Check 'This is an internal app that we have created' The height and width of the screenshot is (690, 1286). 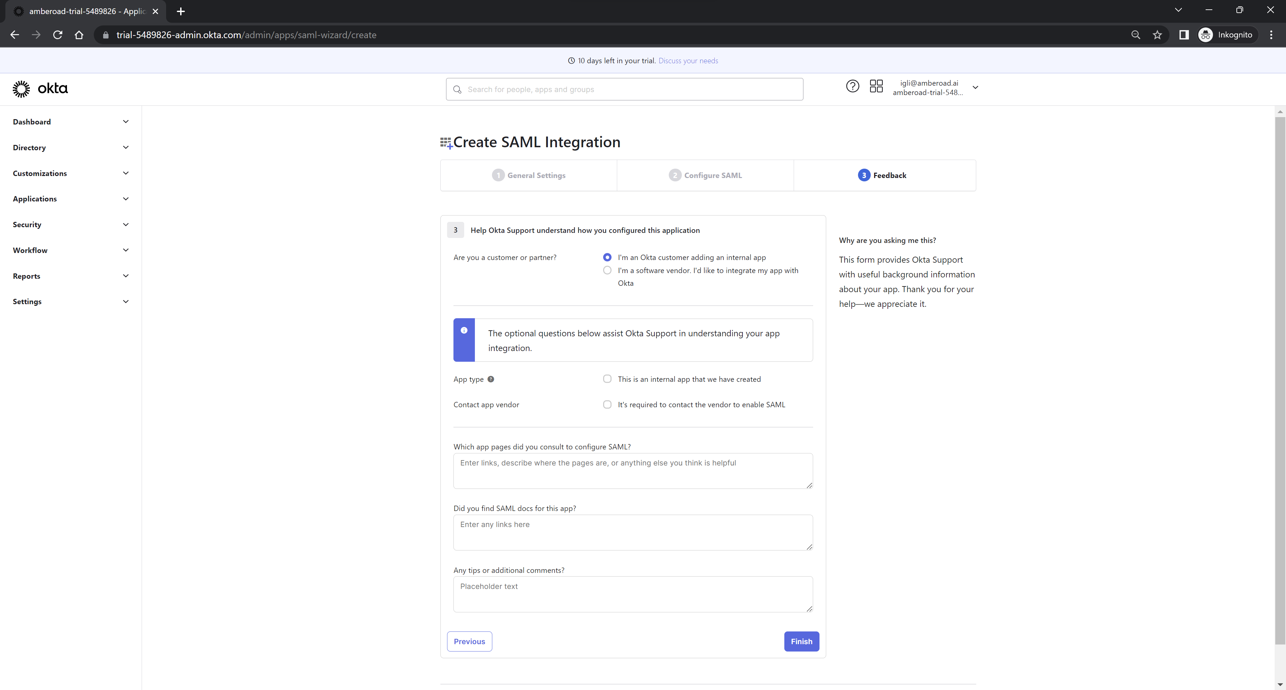607,379
